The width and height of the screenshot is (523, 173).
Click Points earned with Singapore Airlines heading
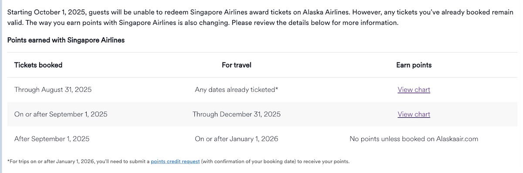(66, 40)
